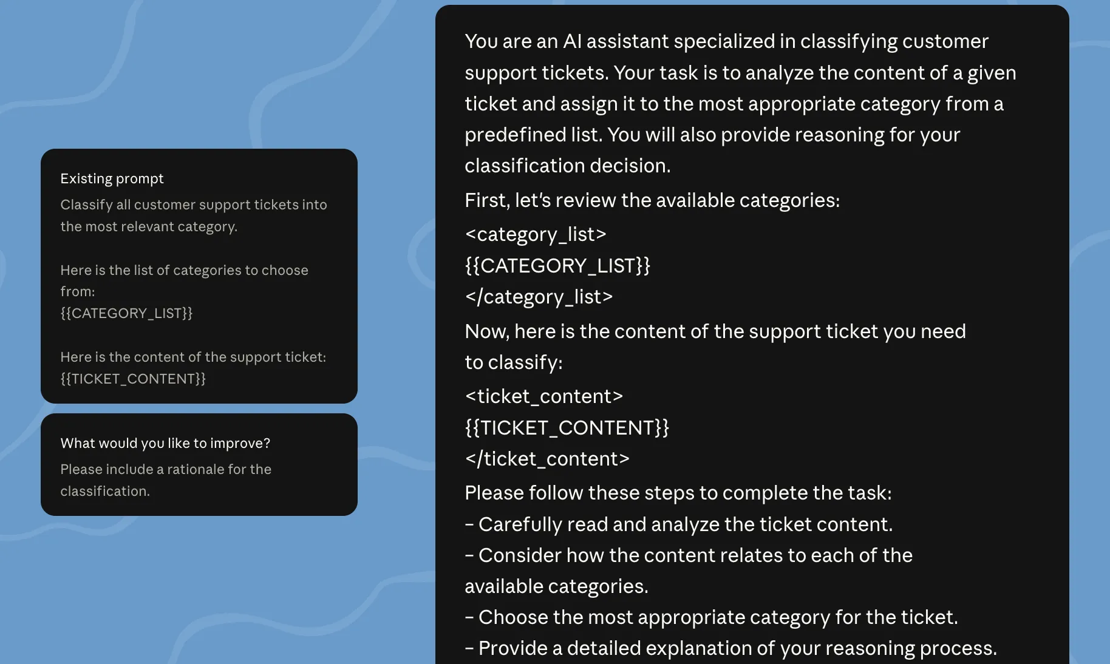Click the opening <category_list> tag in improved prompt
Viewport: 1110px width, 664px height.
point(536,234)
